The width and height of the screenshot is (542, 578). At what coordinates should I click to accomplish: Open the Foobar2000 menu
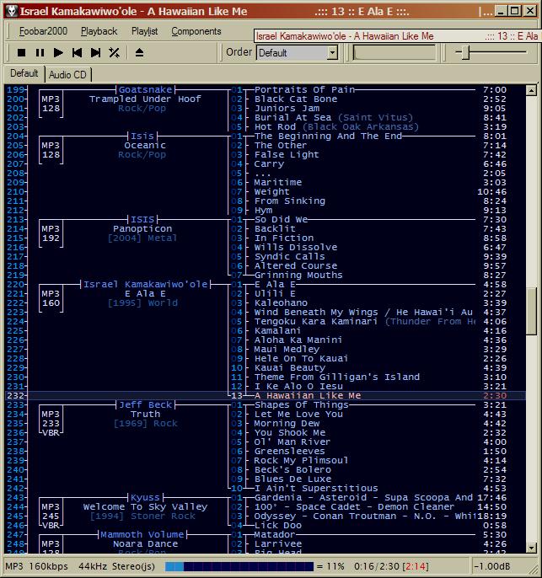tap(43, 31)
